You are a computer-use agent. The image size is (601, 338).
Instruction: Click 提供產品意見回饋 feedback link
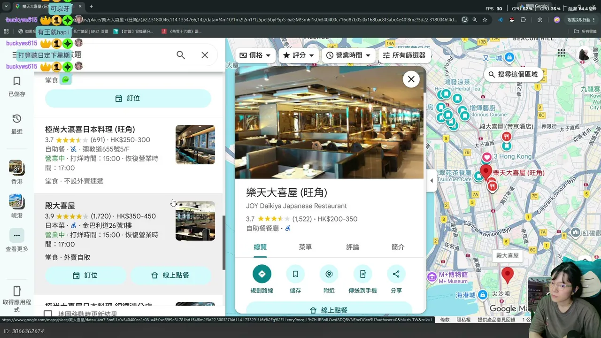point(496,320)
